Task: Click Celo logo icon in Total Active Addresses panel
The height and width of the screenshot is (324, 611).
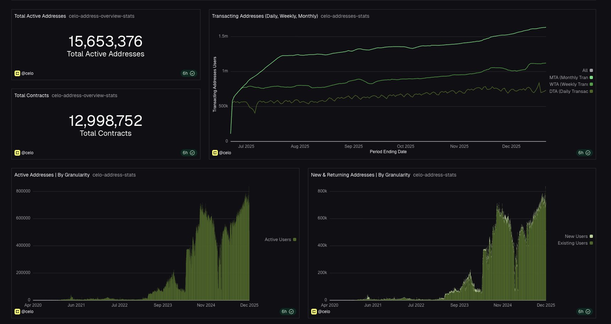Action: (x=17, y=73)
